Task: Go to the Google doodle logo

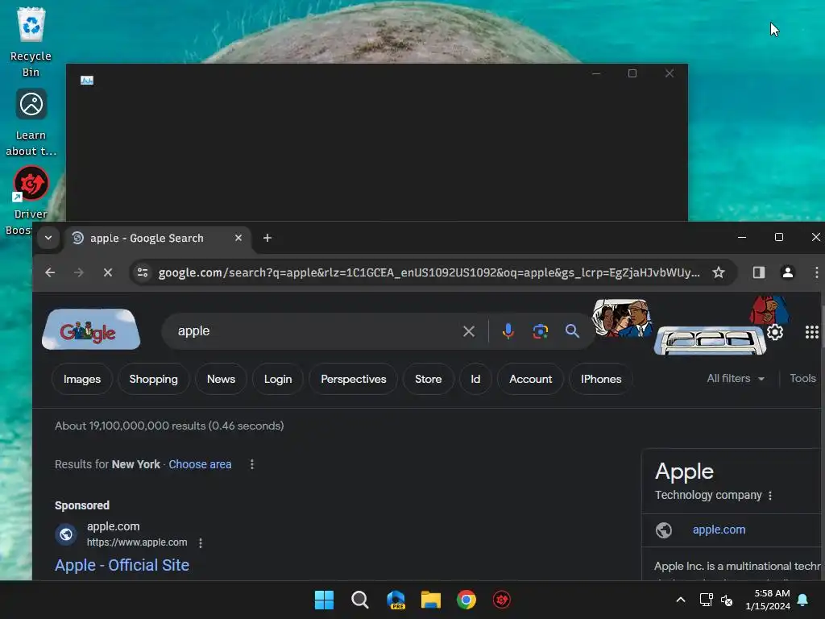Action: 91,330
